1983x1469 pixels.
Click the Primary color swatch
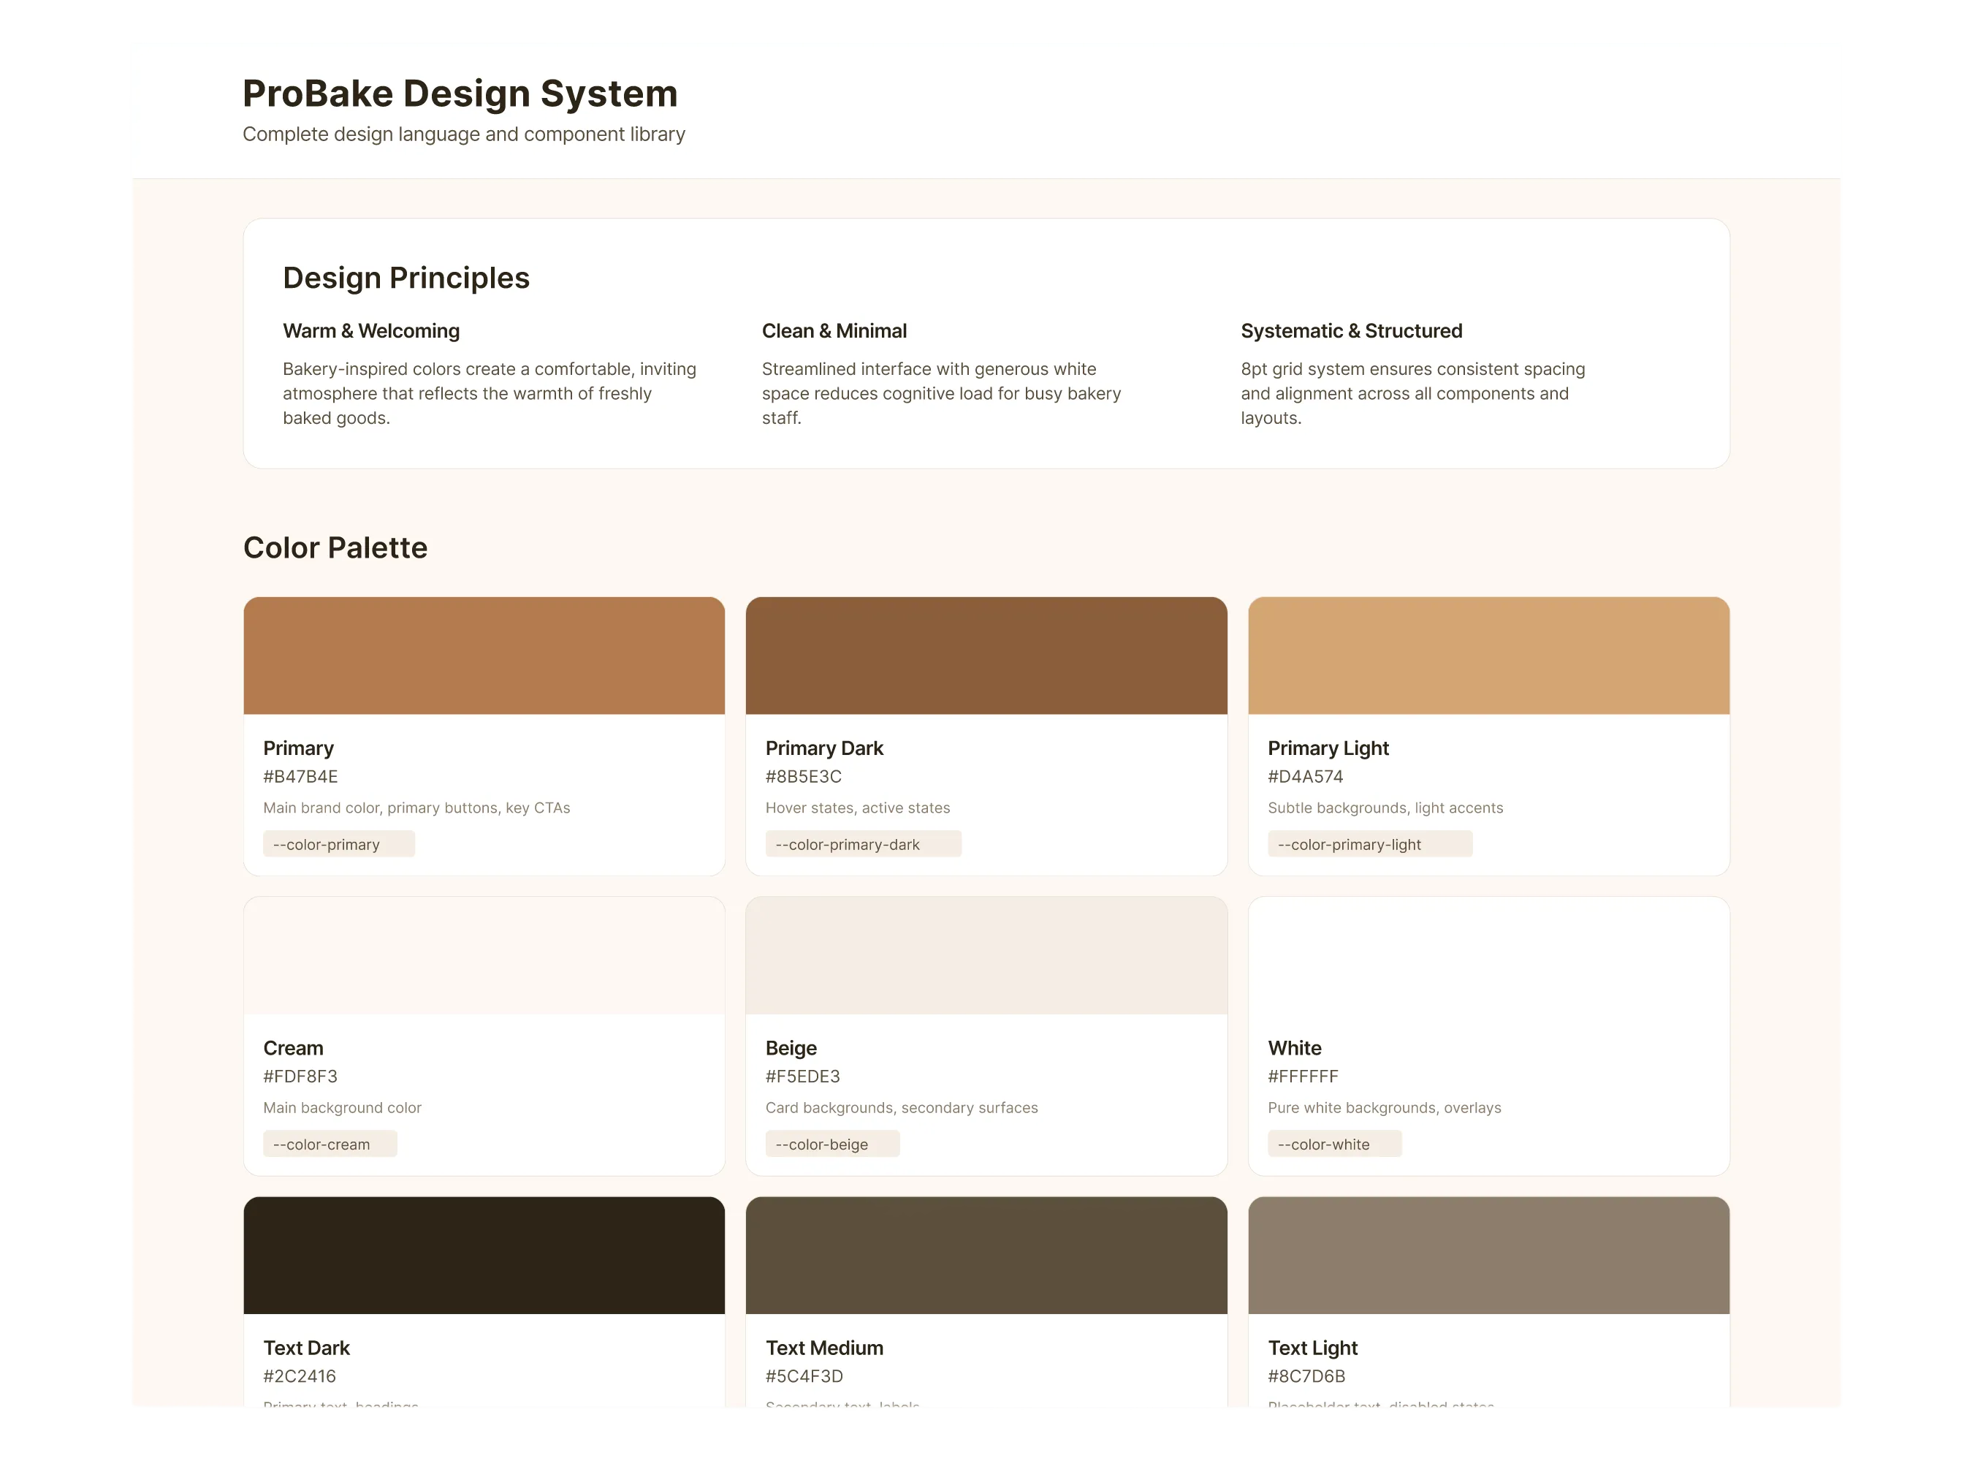484,656
